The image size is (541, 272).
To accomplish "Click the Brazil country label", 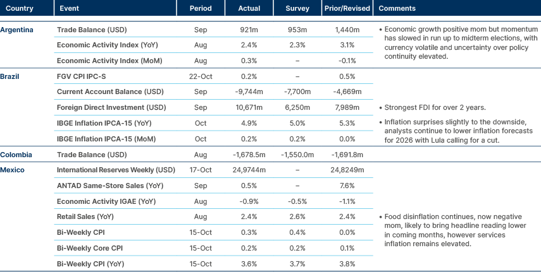I will click(10, 76).
